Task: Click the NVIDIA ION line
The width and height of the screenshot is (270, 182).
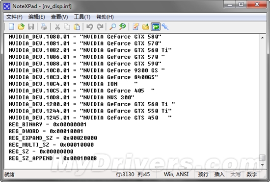Action: 73,84
